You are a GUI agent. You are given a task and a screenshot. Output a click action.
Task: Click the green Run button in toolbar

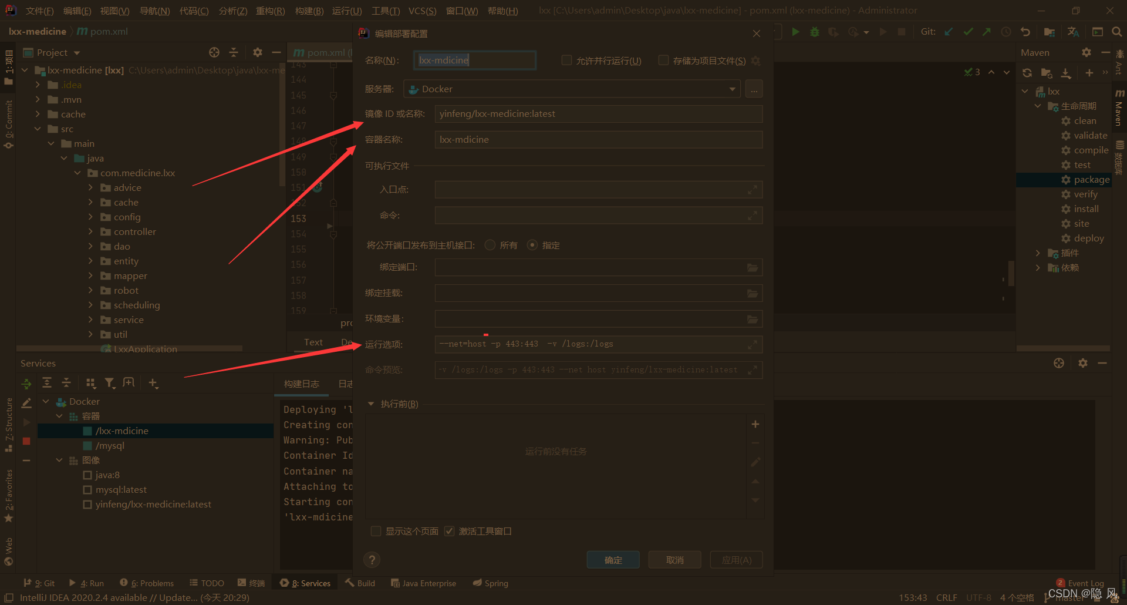(795, 32)
